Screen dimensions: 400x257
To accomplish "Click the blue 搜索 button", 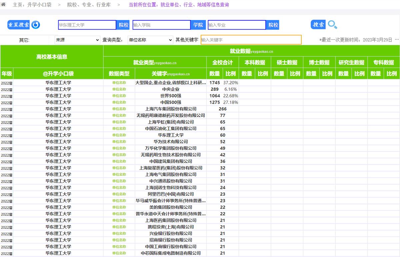I will [x=318, y=25].
